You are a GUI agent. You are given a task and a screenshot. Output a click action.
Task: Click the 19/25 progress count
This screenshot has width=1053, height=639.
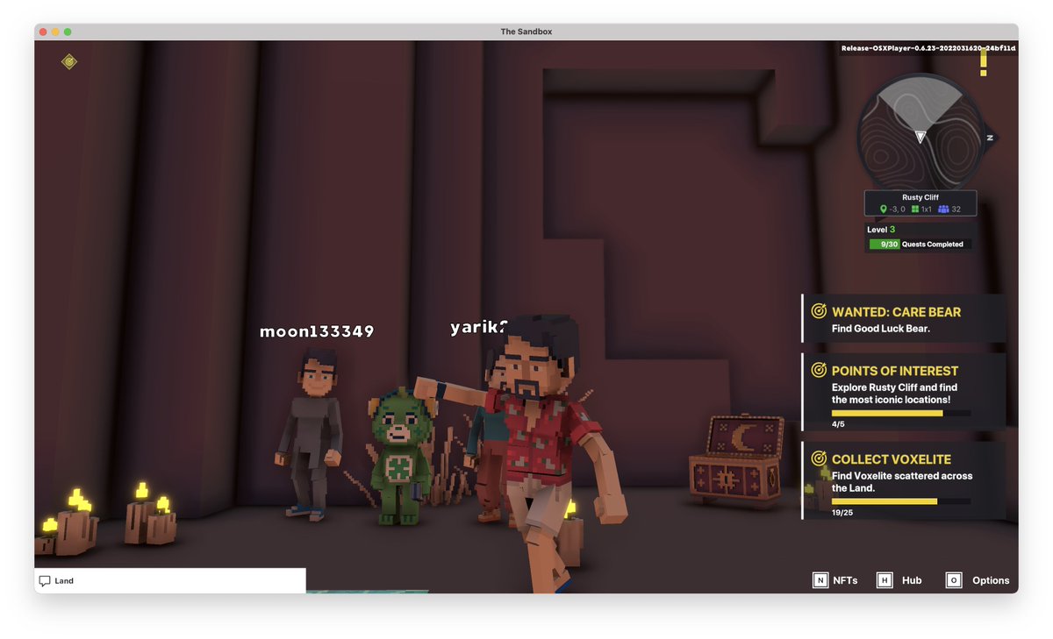(x=842, y=513)
